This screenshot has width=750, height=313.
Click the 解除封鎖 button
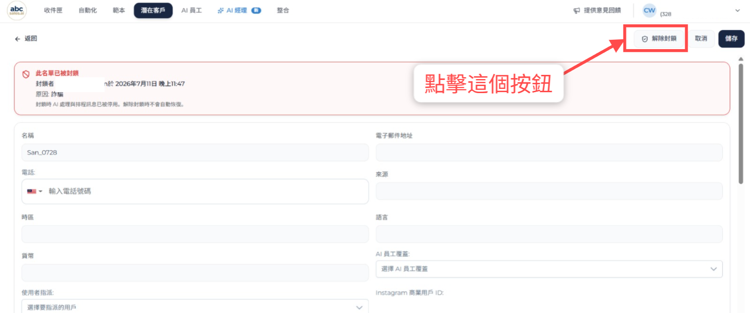659,39
